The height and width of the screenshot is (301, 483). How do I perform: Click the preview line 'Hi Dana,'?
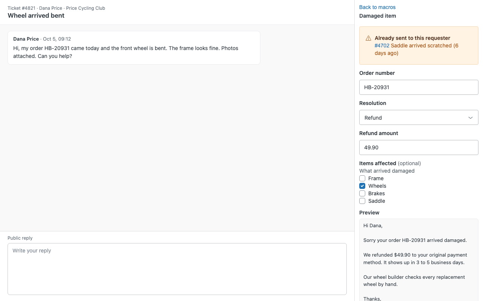[x=373, y=226]
